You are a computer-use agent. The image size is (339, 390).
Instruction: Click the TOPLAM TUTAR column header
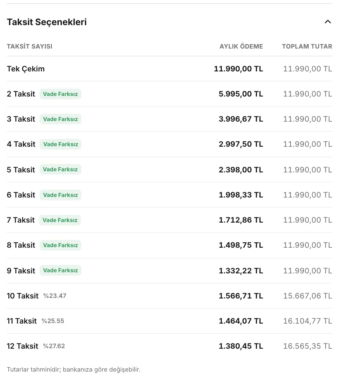pos(307,47)
